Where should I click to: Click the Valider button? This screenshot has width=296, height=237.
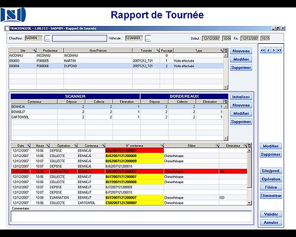pyautogui.click(x=271, y=214)
